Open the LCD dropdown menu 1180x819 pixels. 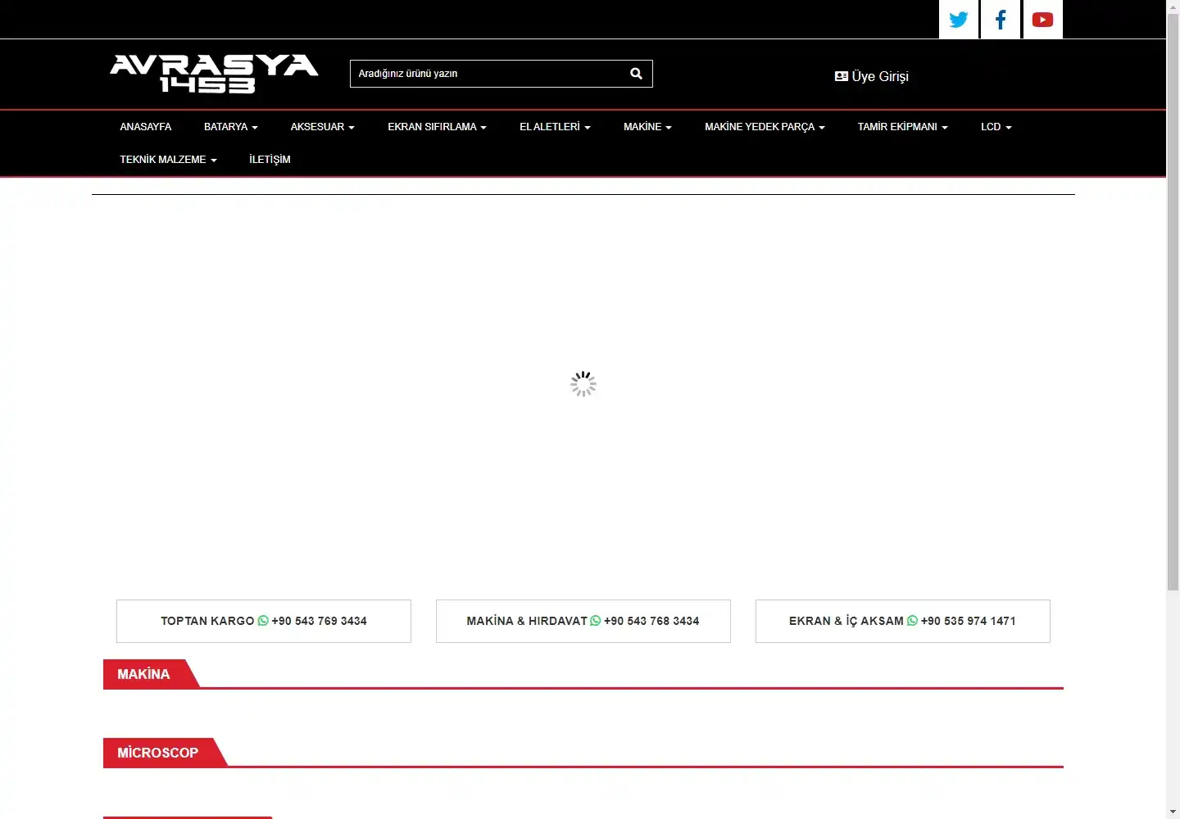pos(996,127)
